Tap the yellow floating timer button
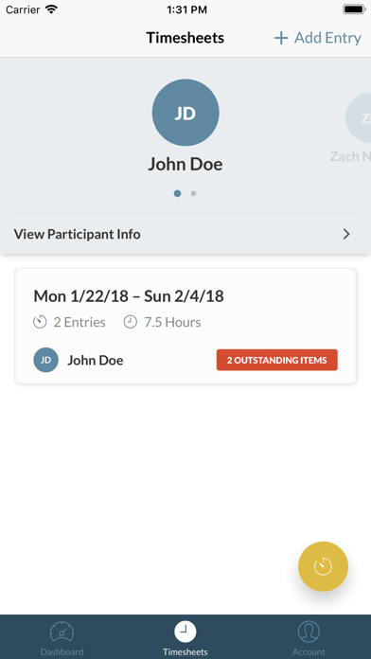The height and width of the screenshot is (659, 371). pos(323,566)
